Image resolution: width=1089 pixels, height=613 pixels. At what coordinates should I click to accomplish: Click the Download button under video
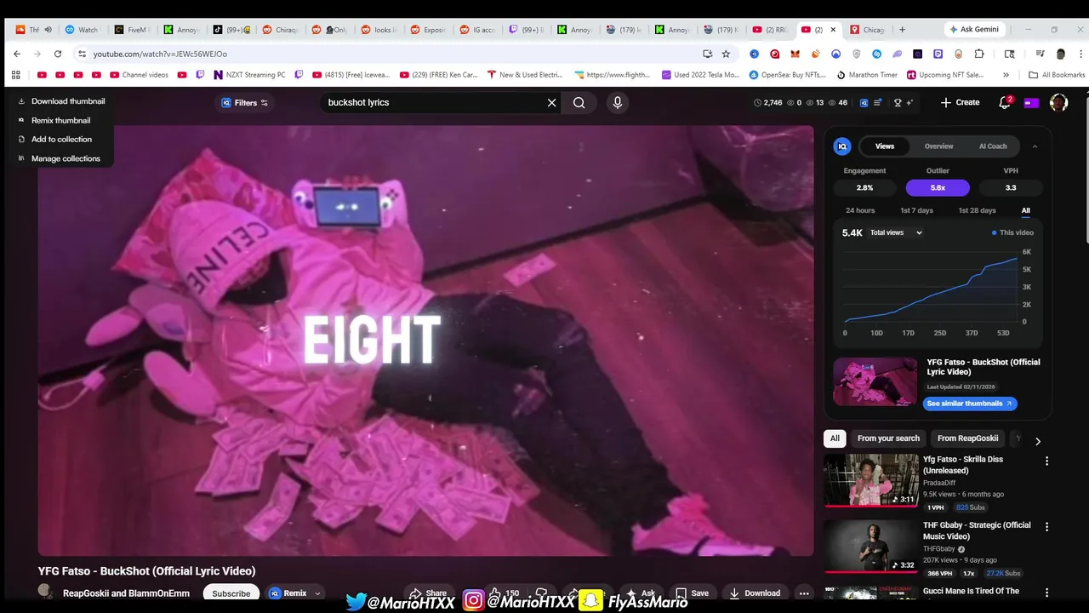755,593
